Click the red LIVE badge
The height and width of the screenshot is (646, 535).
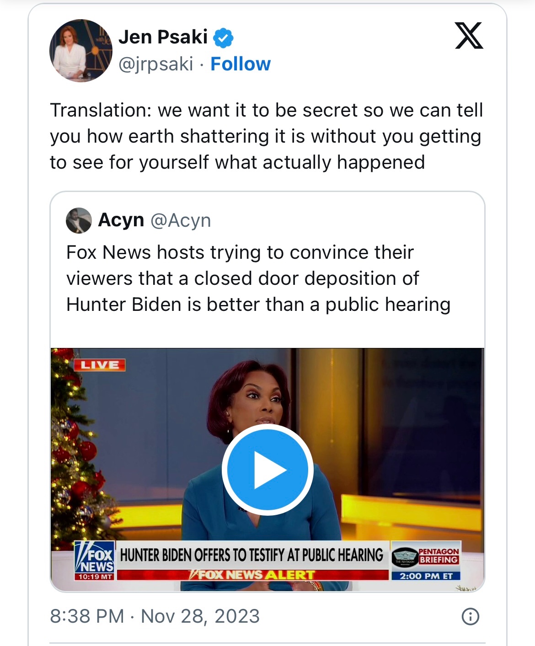(x=100, y=365)
